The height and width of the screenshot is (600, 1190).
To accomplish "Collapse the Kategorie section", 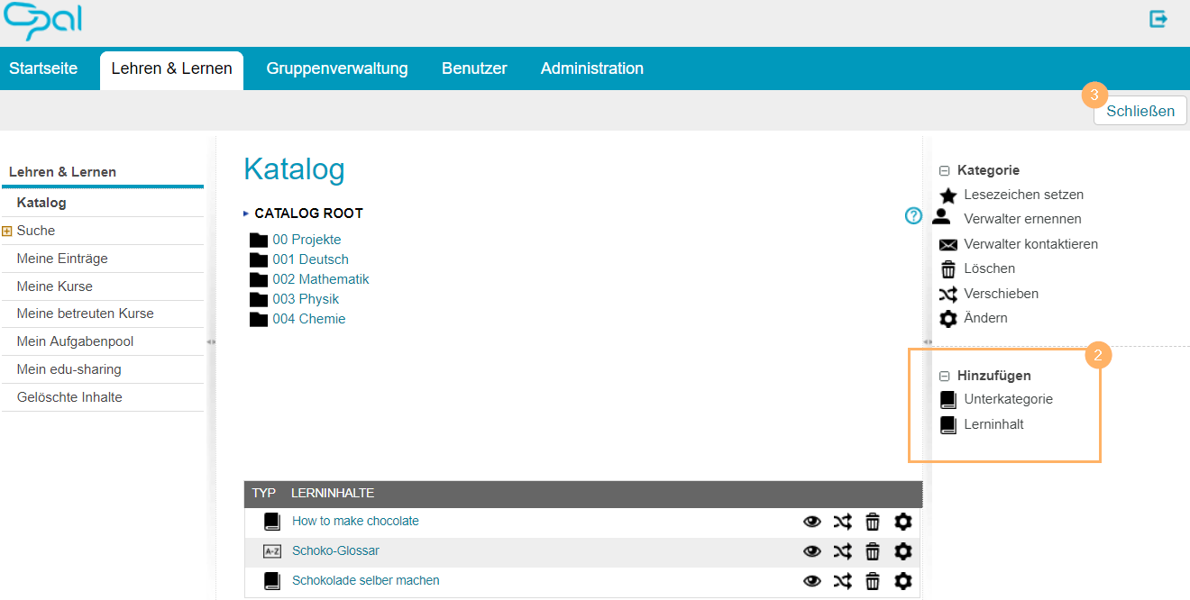I will tap(945, 170).
